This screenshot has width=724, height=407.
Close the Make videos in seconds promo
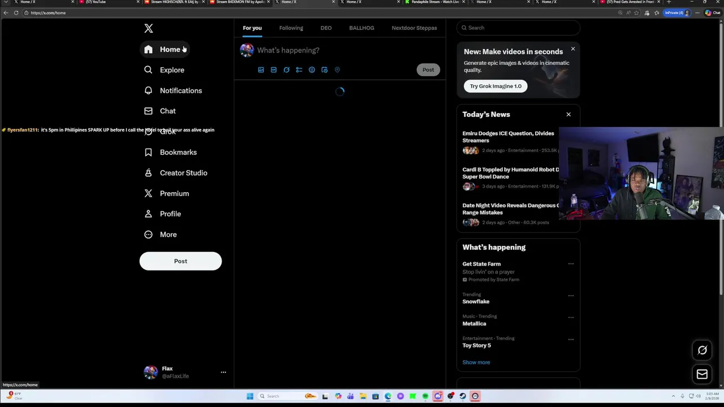tap(572, 49)
